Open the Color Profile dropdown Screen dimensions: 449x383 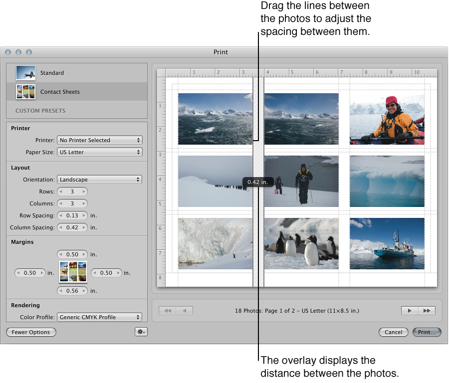tap(99, 317)
